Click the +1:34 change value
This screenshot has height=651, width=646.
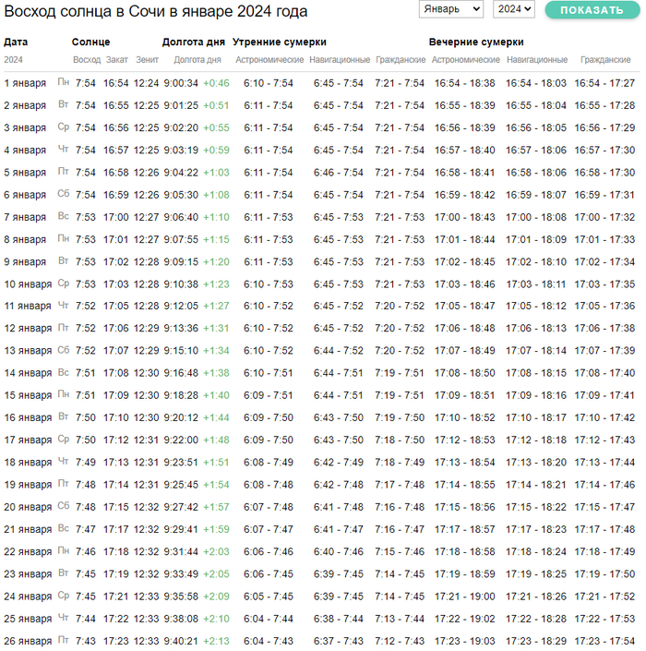tap(216, 351)
